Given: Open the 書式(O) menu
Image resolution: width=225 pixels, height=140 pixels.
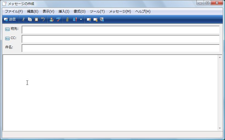Looking at the screenshot, I should click(x=80, y=11).
